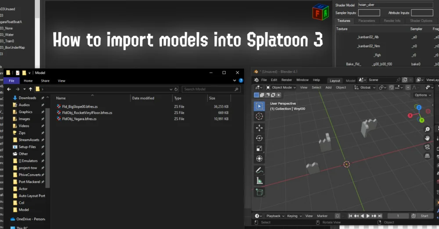This screenshot has height=229, width=439.
Task: Expand the Explorer ribbon chevron
Action: click(x=234, y=81)
